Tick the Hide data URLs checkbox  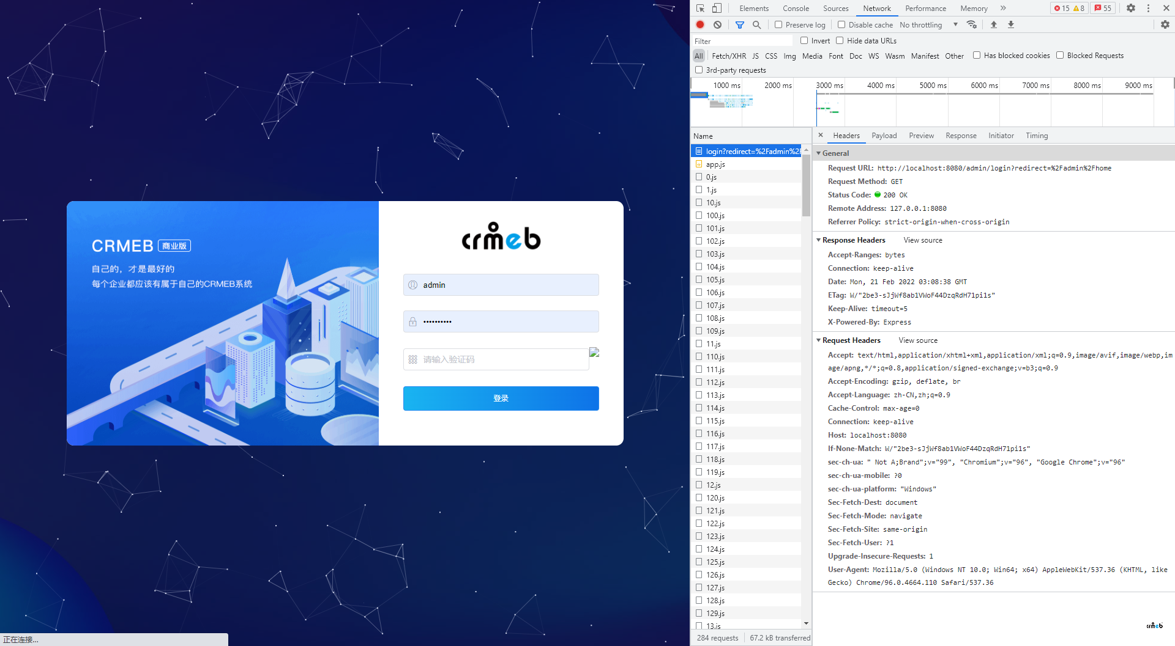tap(840, 40)
